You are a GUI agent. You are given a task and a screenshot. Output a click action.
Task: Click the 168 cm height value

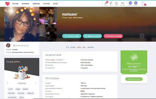tap(83, 83)
